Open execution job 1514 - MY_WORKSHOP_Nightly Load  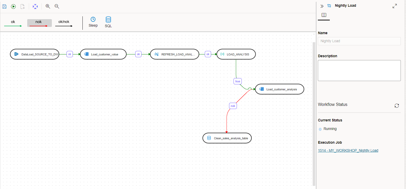point(348,150)
